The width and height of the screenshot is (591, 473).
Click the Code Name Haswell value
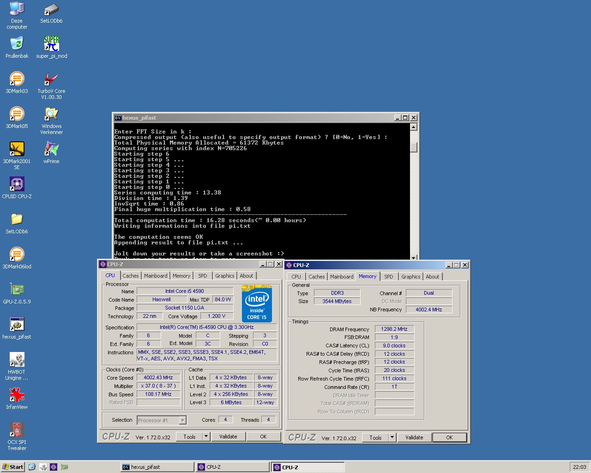tap(162, 299)
